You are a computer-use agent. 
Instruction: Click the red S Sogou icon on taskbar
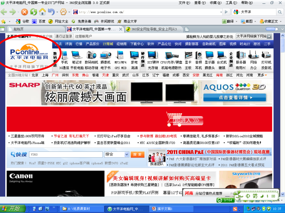(235, 209)
